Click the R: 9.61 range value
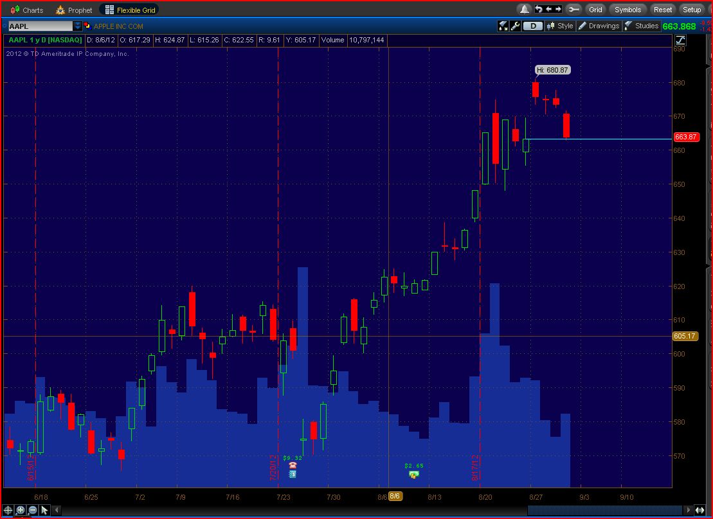The image size is (713, 519). [269, 40]
